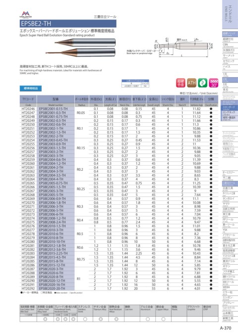
Task: Select the 山本精工 maker sidebar tab
Action: coord(230,313)
